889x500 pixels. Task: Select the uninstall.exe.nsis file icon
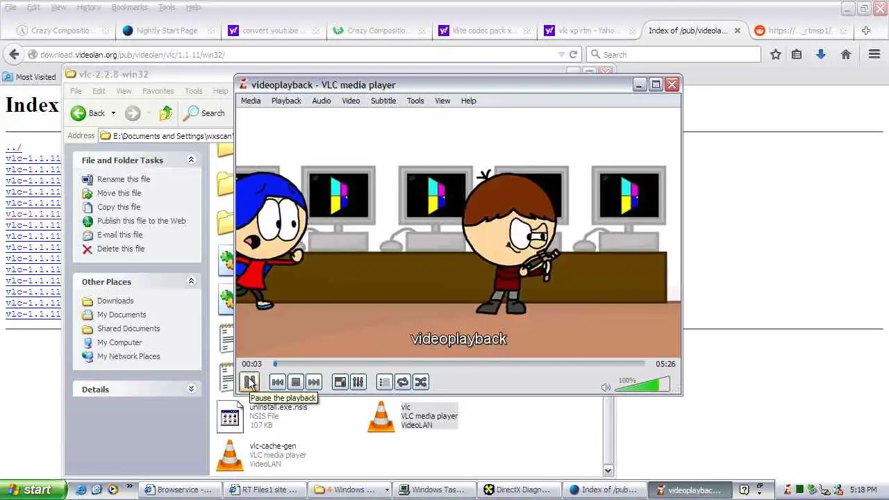(x=230, y=416)
